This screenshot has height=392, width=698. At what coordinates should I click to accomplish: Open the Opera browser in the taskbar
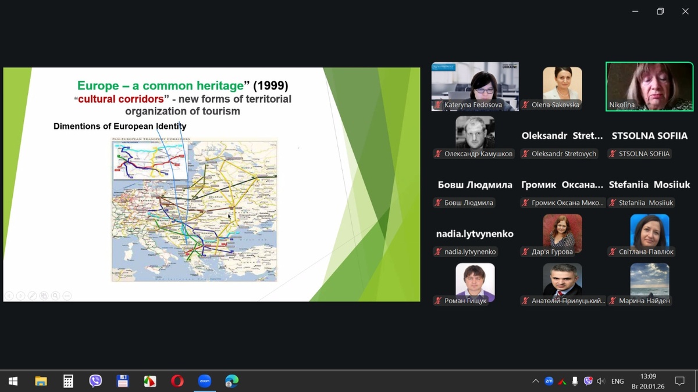tap(177, 381)
